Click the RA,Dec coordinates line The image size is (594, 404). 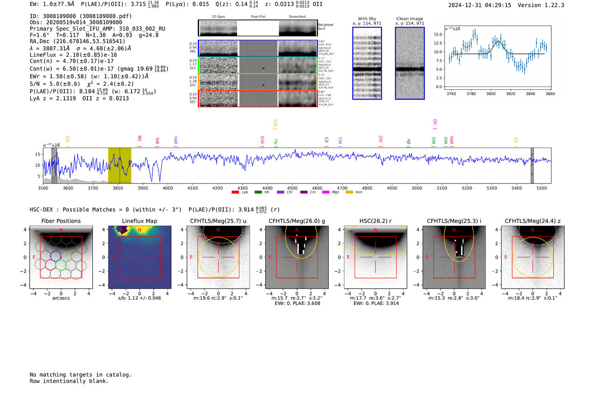click(x=78, y=42)
